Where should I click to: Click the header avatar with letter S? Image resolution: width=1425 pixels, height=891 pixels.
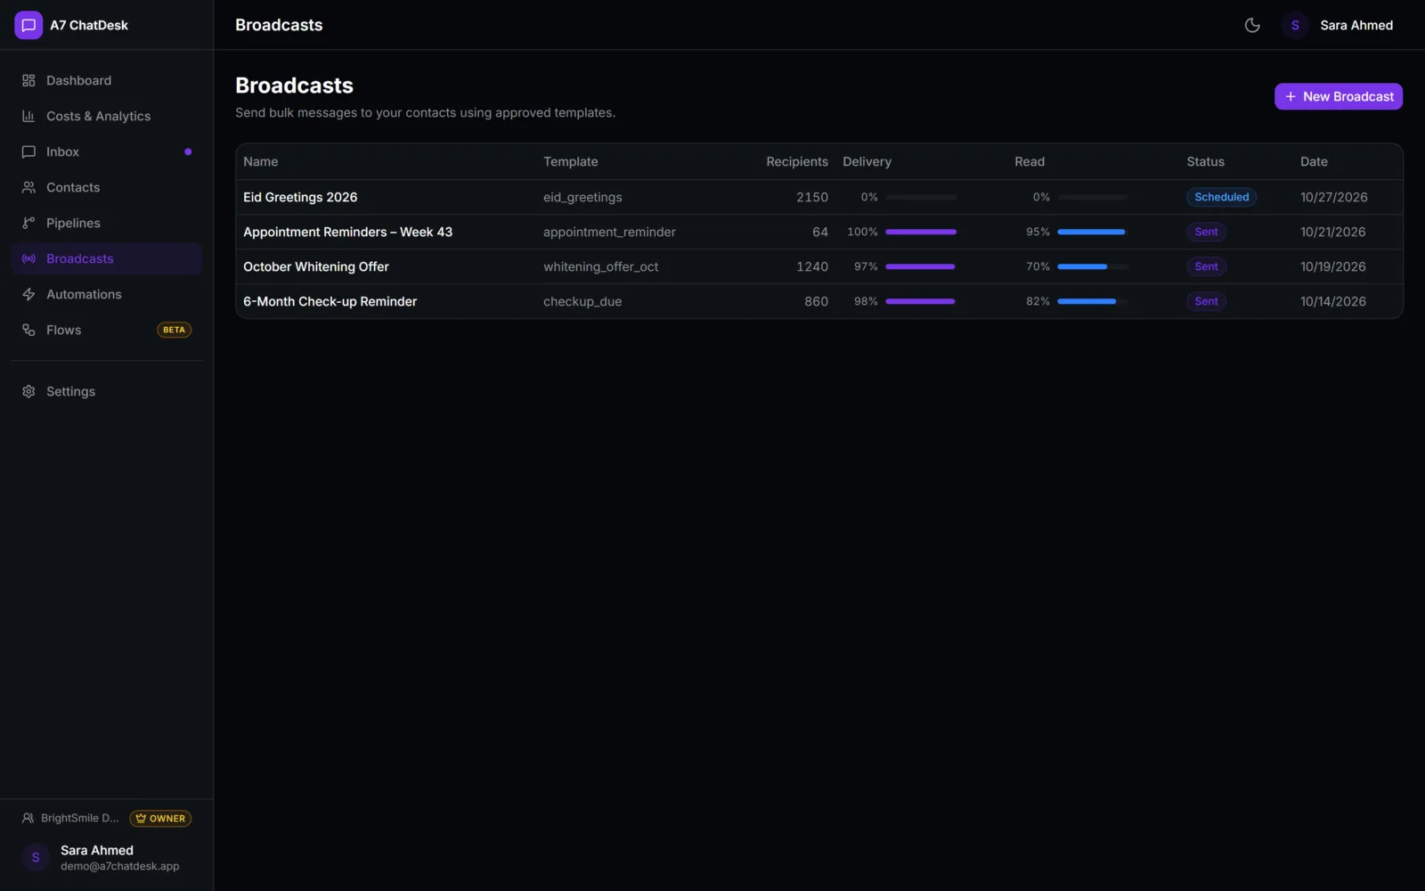[1295, 25]
